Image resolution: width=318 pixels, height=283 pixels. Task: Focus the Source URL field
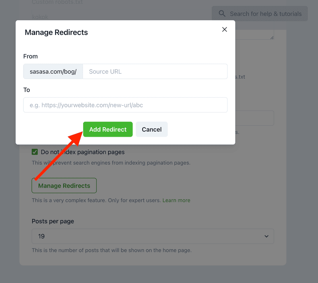coord(155,72)
